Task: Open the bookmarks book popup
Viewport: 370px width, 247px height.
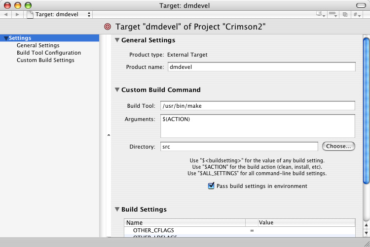Action: click(x=322, y=15)
